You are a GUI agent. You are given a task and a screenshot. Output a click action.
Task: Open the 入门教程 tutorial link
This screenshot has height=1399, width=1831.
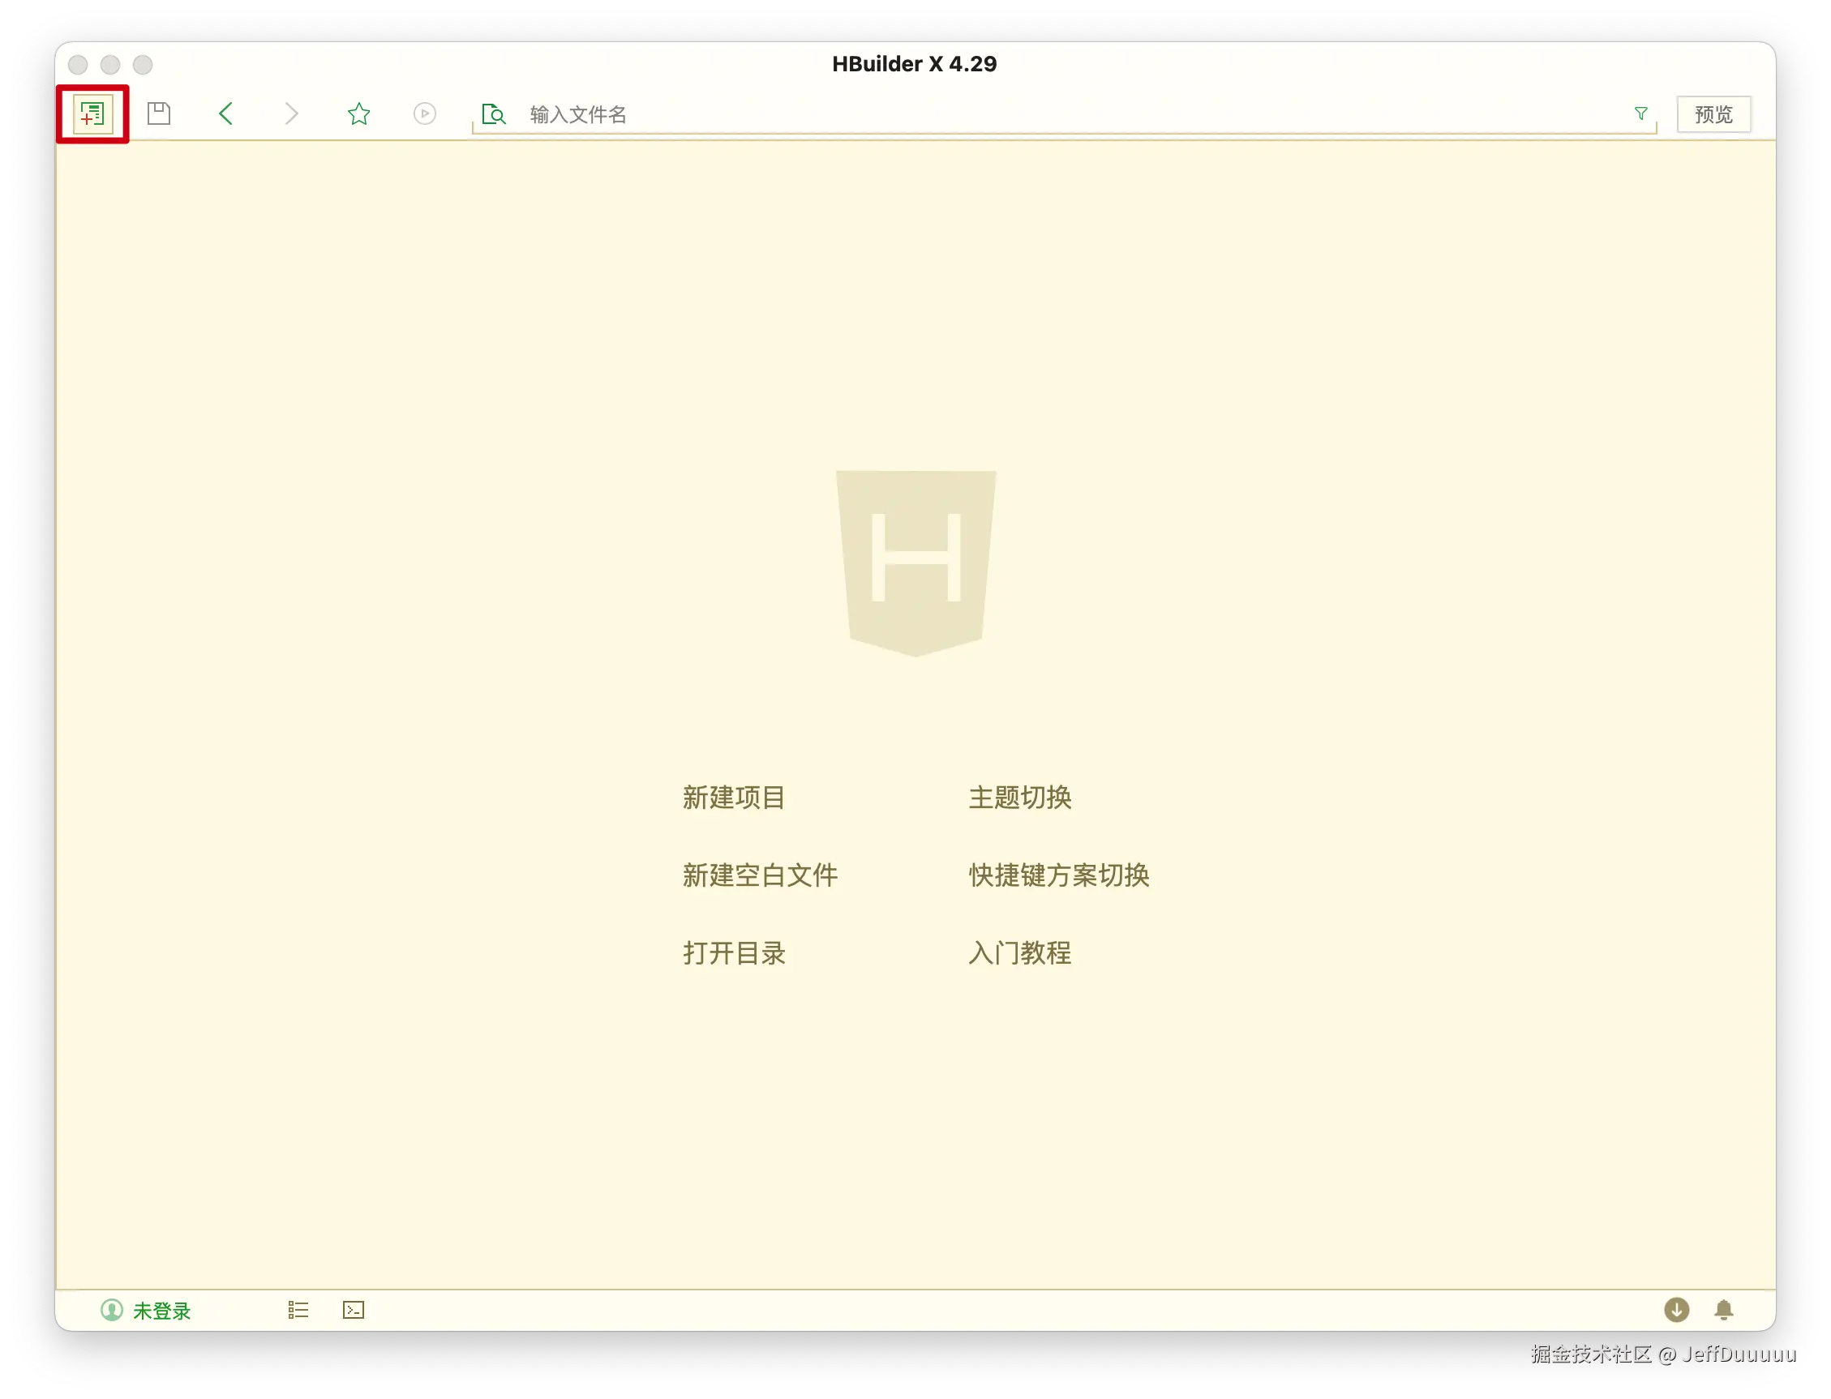pos(1019,952)
